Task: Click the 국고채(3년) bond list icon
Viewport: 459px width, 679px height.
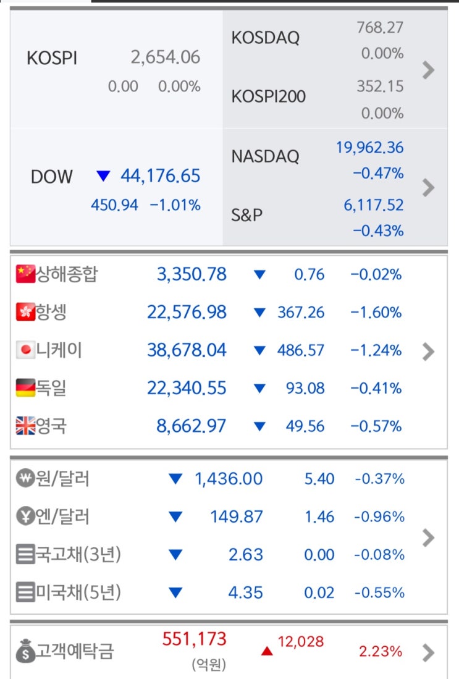Action: (x=25, y=555)
